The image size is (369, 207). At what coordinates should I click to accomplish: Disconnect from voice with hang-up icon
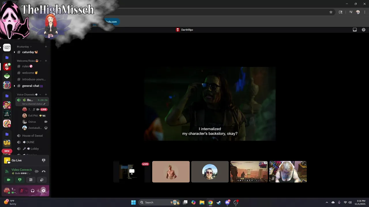44,171
